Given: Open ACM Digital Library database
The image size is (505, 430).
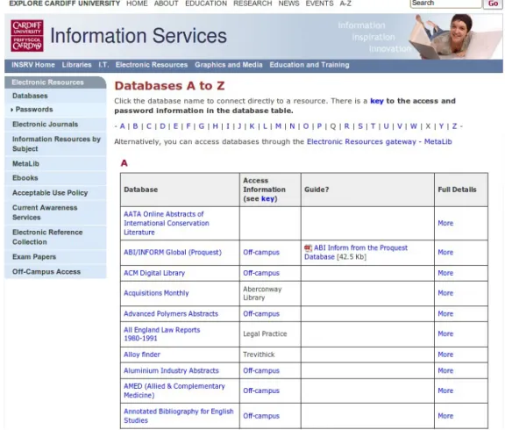Looking at the screenshot, I should [x=154, y=273].
